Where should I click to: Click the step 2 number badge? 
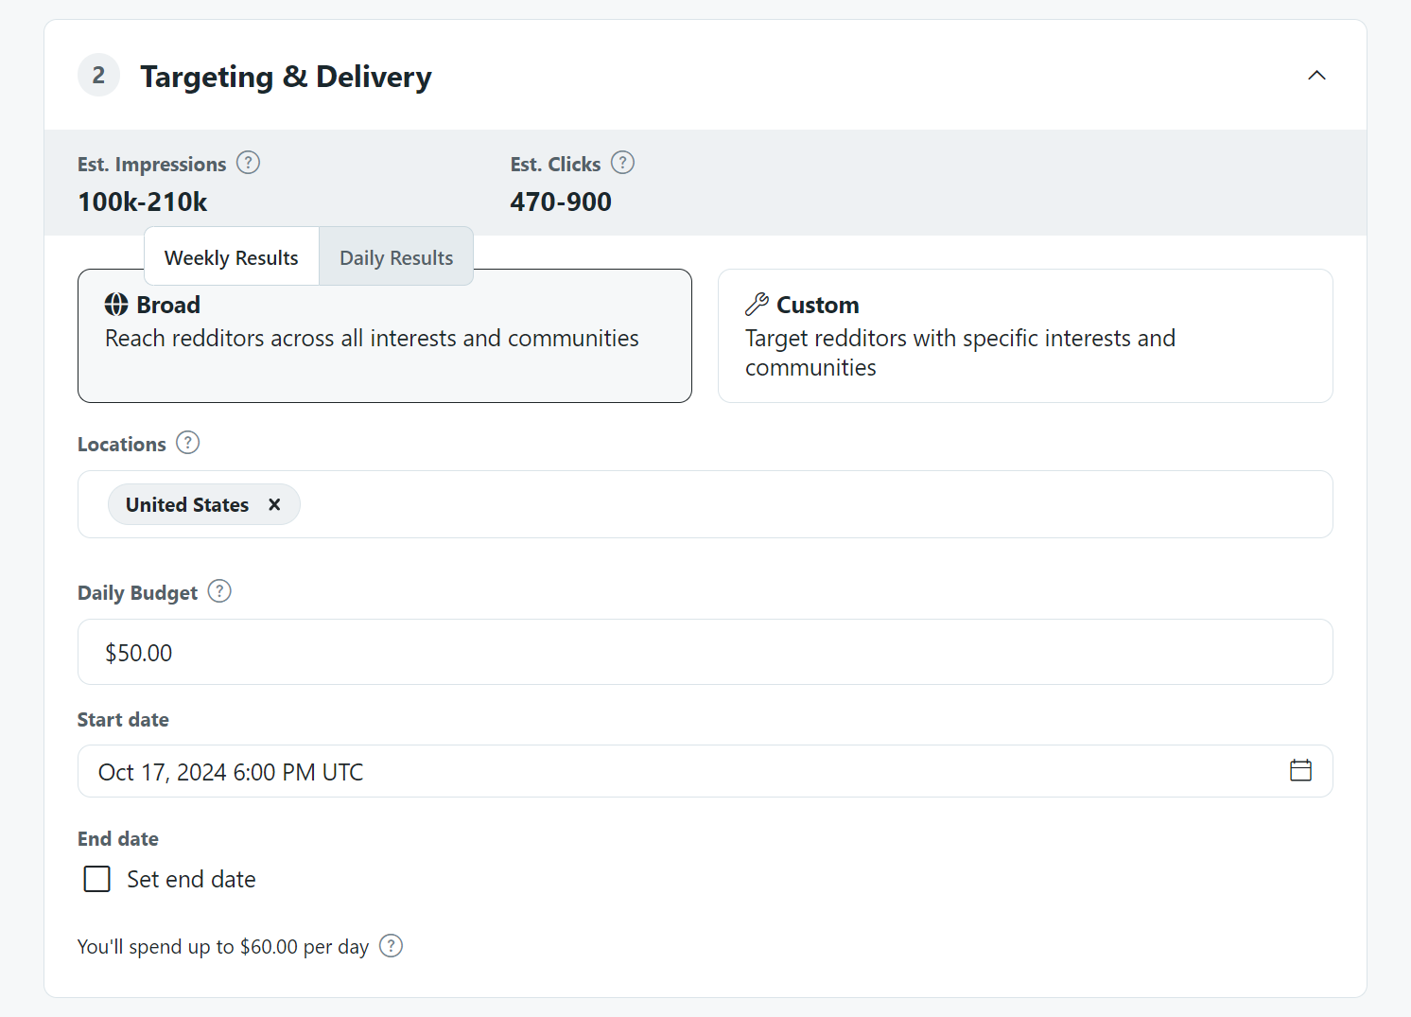pyautogui.click(x=98, y=76)
